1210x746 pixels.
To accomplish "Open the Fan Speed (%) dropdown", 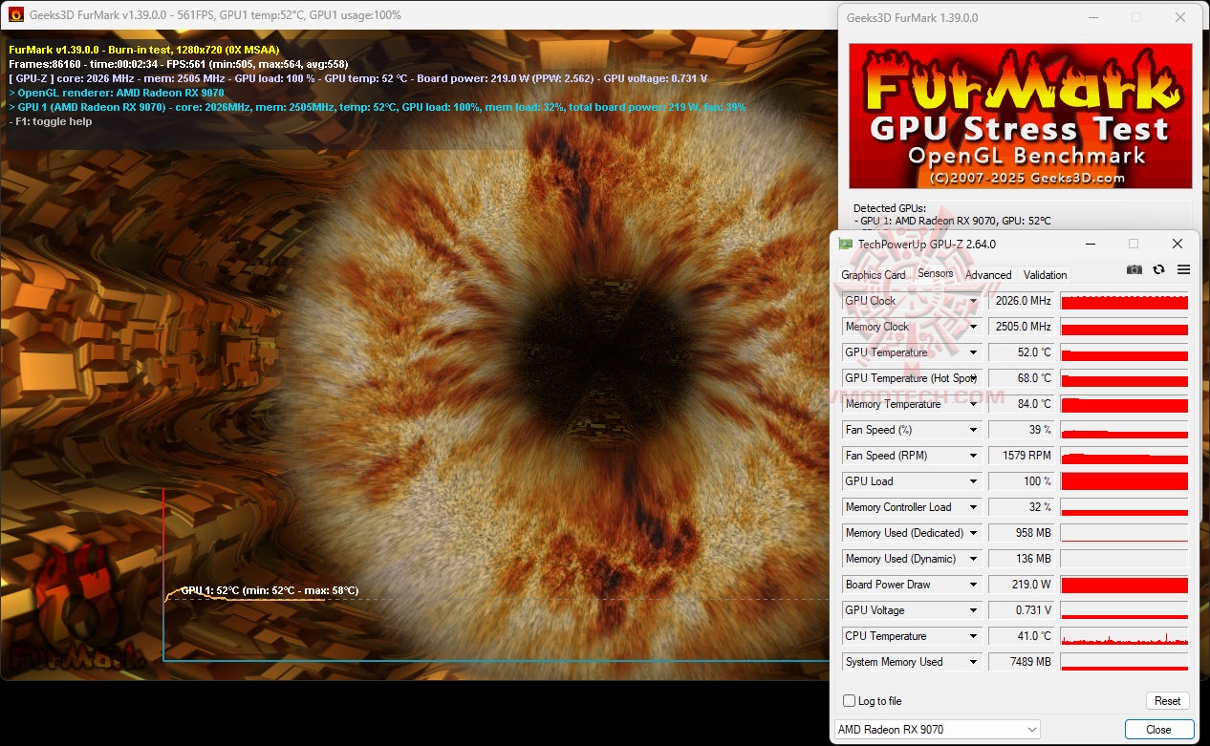I will click(x=973, y=430).
